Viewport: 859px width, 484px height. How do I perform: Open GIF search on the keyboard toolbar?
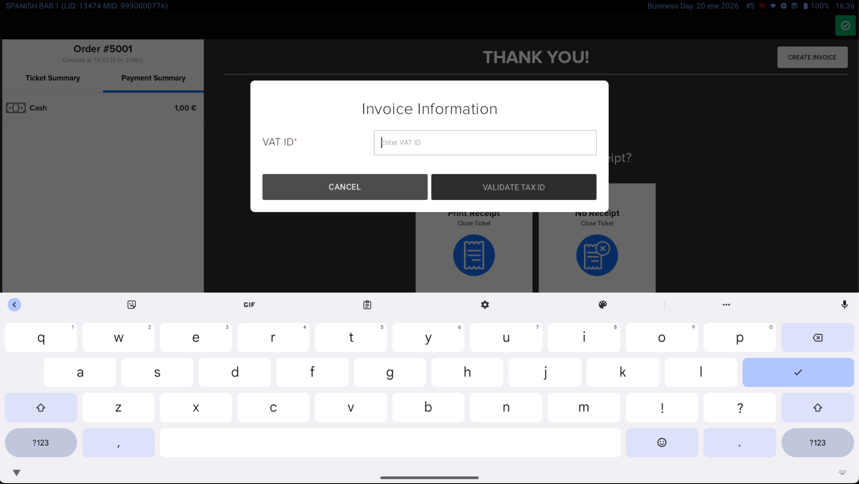[249, 304]
